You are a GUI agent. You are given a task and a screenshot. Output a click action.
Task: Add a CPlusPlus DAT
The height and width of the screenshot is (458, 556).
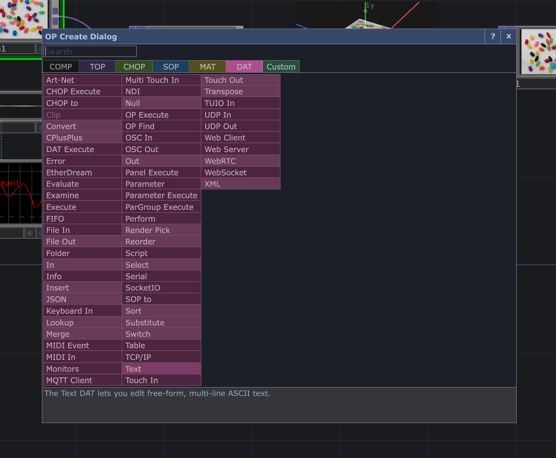pyautogui.click(x=82, y=137)
